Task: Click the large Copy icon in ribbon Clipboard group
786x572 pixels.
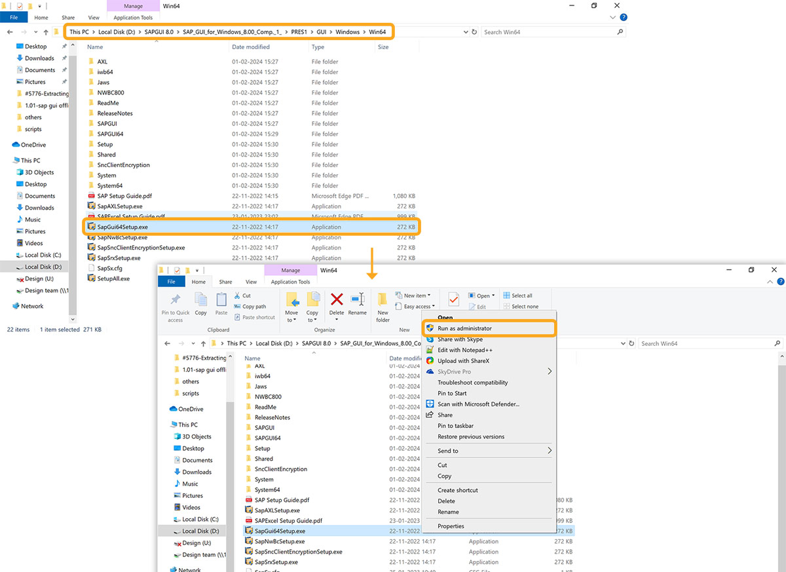Action: point(201,304)
